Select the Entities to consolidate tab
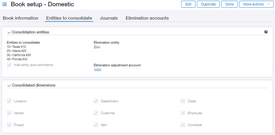Image resolution: width=275 pixels, height=135 pixels. pyautogui.click(x=69, y=18)
